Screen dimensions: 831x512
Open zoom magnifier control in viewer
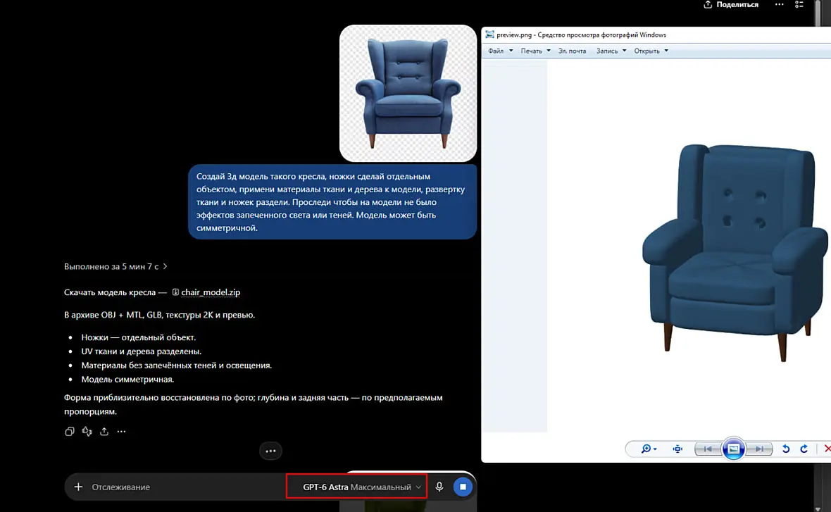[x=649, y=449]
